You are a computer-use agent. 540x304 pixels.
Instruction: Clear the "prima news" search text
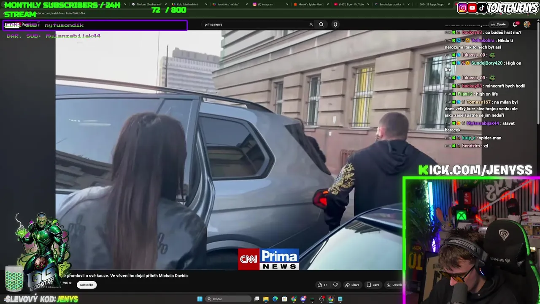(x=311, y=24)
